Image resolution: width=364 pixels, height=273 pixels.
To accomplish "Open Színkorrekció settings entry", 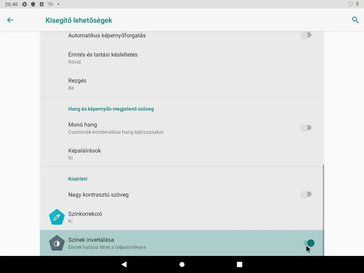I will click(182, 217).
